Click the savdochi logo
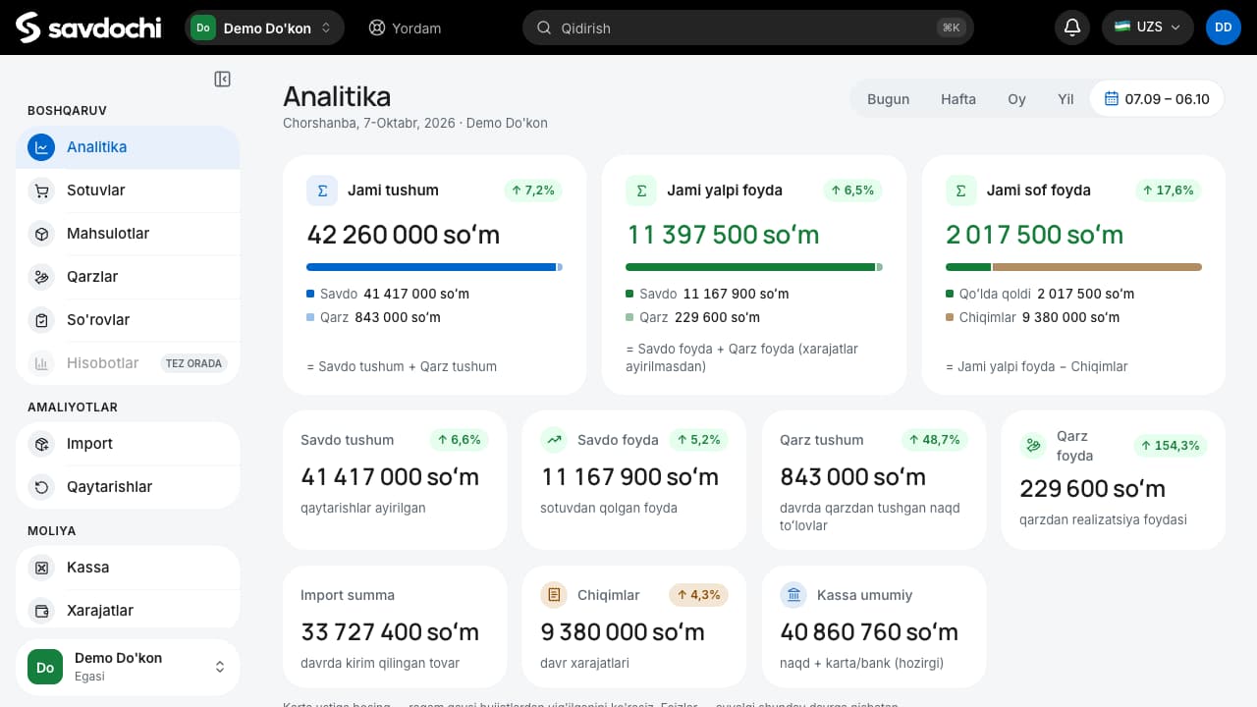The width and height of the screenshot is (1257, 707). pos(88,27)
